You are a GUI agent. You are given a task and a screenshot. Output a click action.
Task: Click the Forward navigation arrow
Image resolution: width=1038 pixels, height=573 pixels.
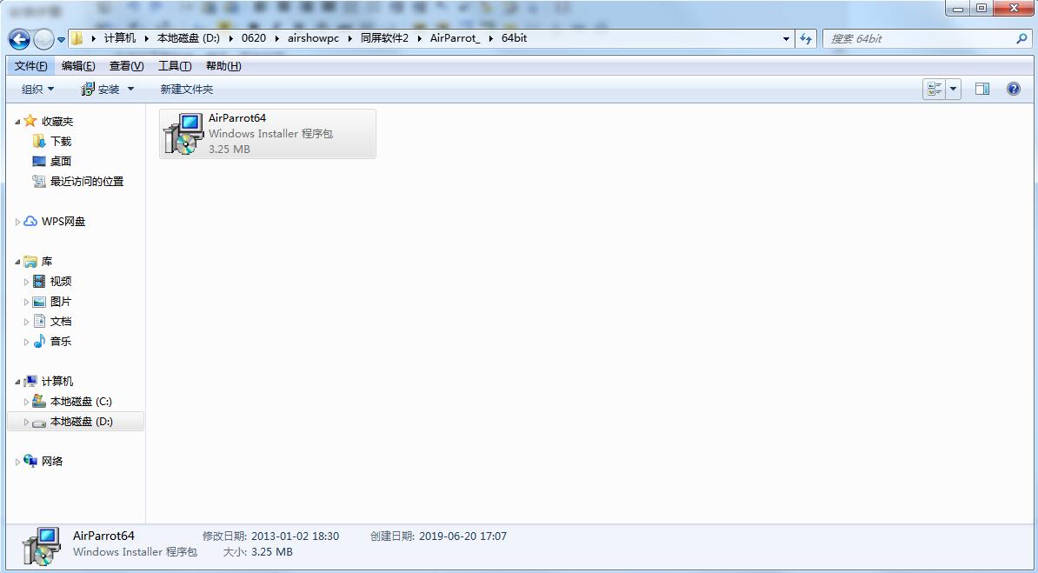43,40
